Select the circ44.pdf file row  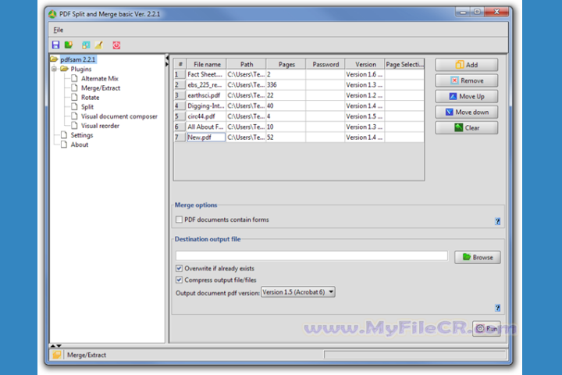point(299,116)
